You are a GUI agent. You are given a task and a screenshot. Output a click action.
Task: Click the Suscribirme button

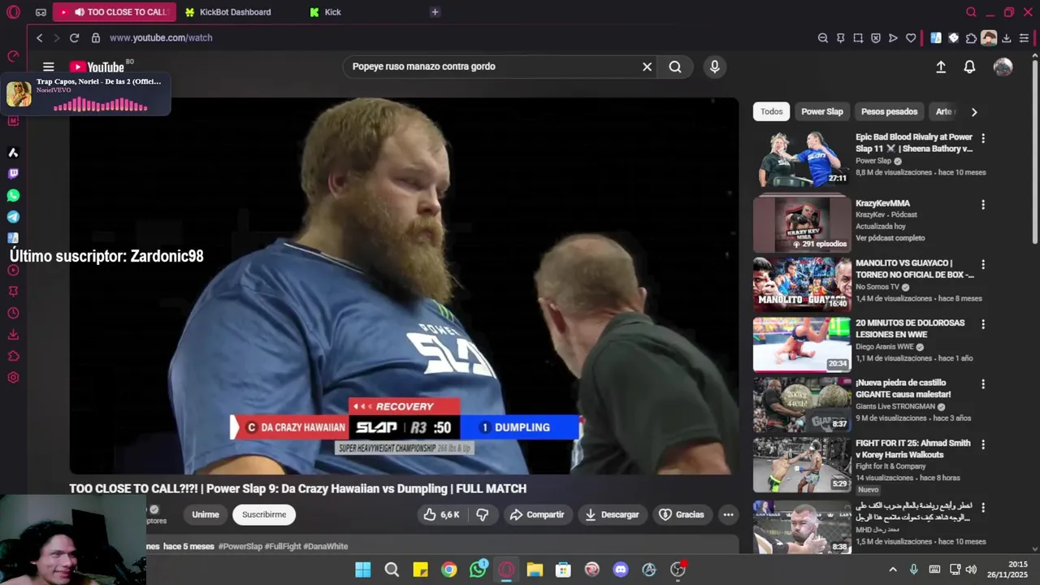point(264,514)
